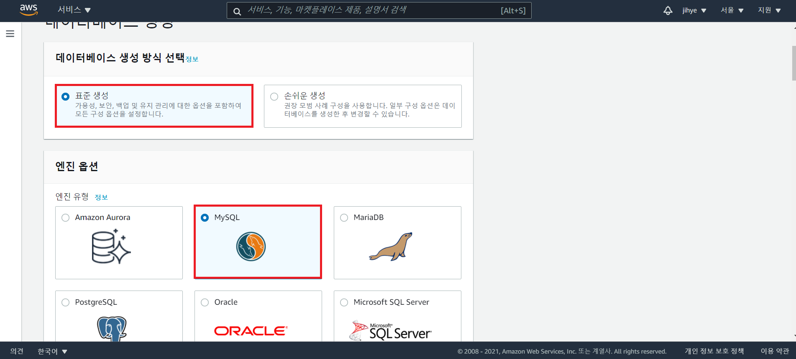Screen dimensions: 796x359
Task: Click the vertical page scrollbar thumb
Action: click(x=793, y=63)
